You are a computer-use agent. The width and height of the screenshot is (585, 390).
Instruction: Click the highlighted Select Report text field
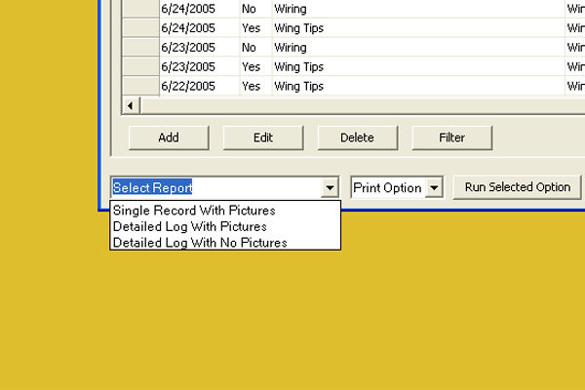click(214, 188)
